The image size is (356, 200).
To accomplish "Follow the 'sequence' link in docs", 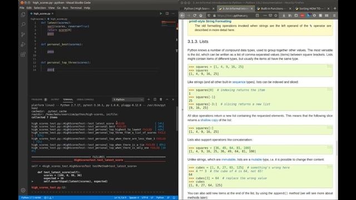I will [x=239, y=82].
